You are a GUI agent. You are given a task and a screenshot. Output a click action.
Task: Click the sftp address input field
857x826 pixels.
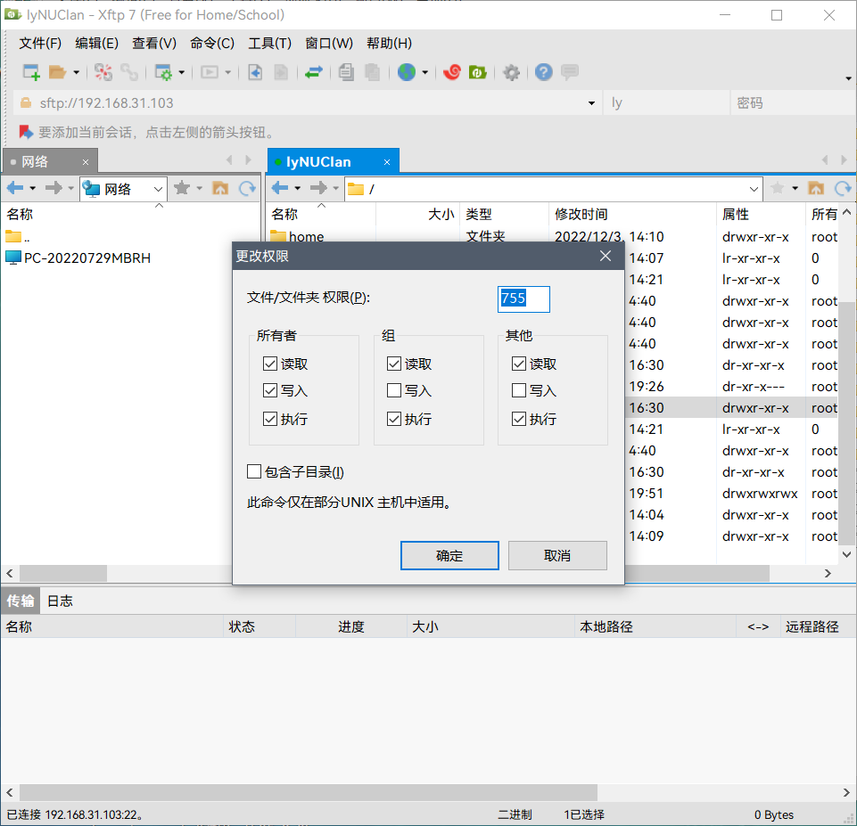(306, 103)
